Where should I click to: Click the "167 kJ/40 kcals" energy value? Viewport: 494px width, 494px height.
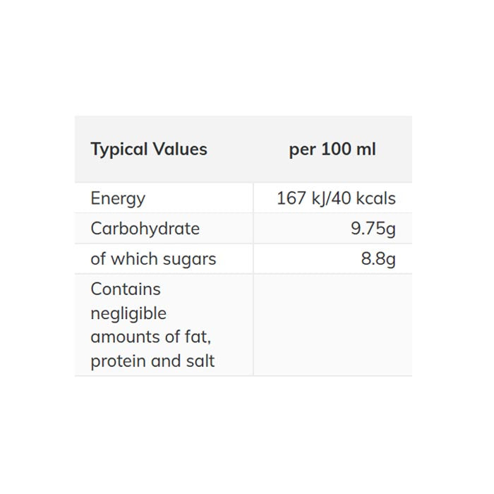tap(336, 198)
